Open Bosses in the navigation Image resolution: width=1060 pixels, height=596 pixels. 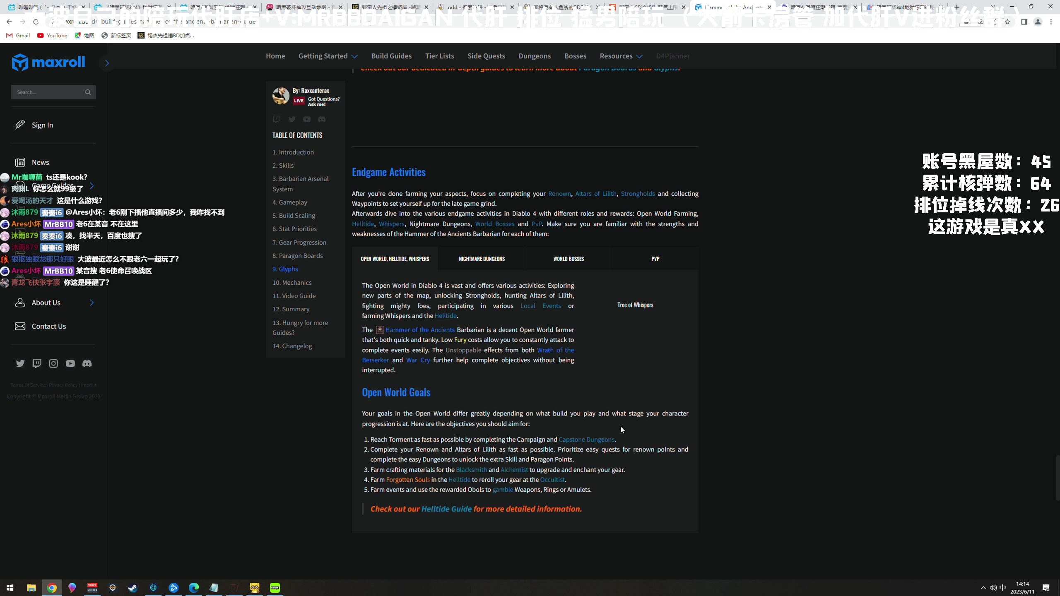575,56
